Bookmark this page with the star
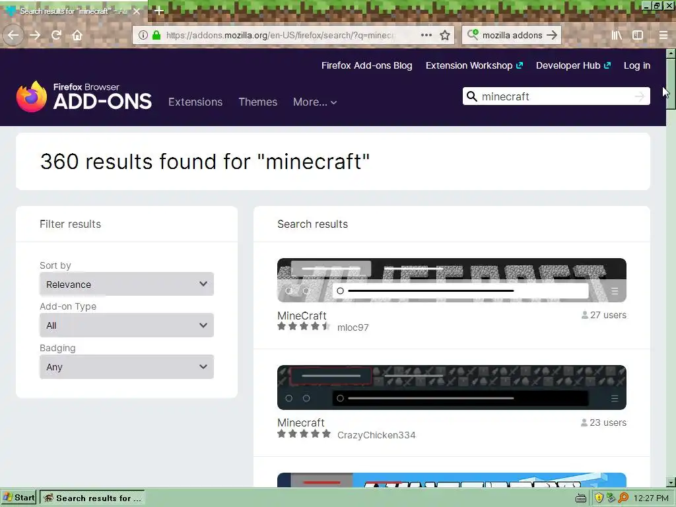Image resolution: width=676 pixels, height=507 pixels. (445, 35)
